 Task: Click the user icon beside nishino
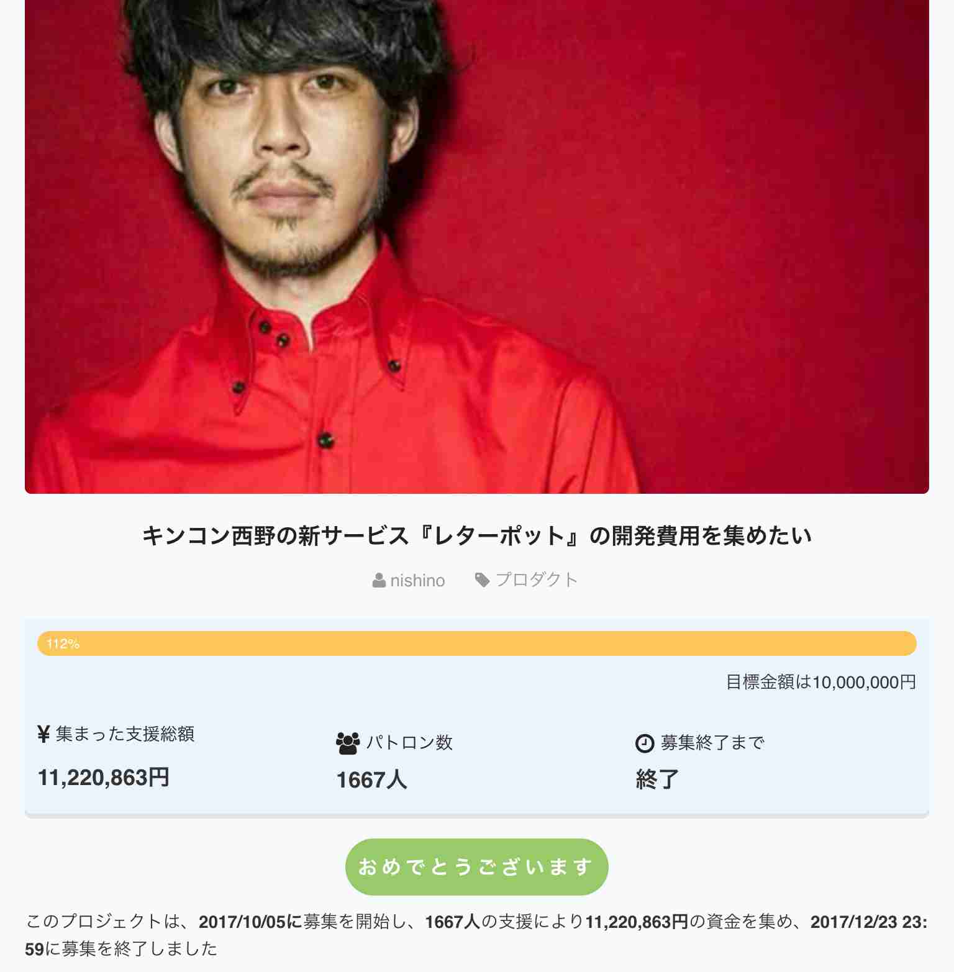click(379, 581)
